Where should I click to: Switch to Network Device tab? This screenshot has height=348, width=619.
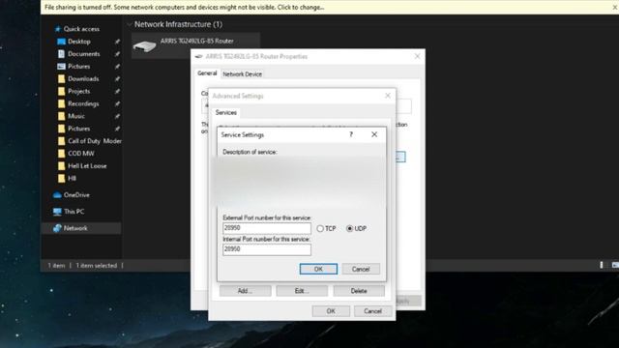pyautogui.click(x=242, y=73)
